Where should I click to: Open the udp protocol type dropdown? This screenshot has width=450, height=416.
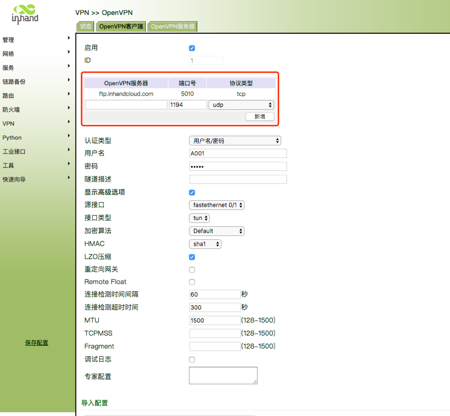[241, 105]
